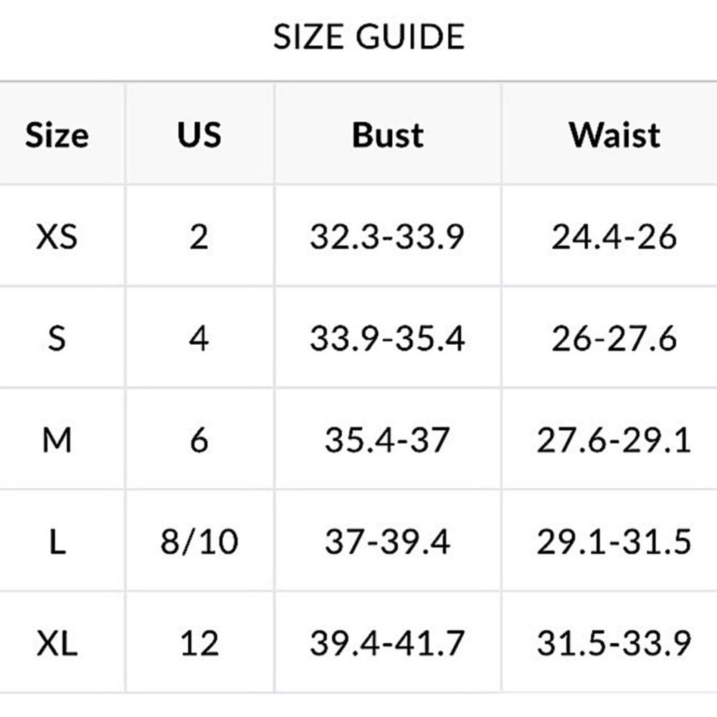Viewport: 717px width, 717px height.
Task: Select bust measurement 32.3-33.9
Action: 387,237
